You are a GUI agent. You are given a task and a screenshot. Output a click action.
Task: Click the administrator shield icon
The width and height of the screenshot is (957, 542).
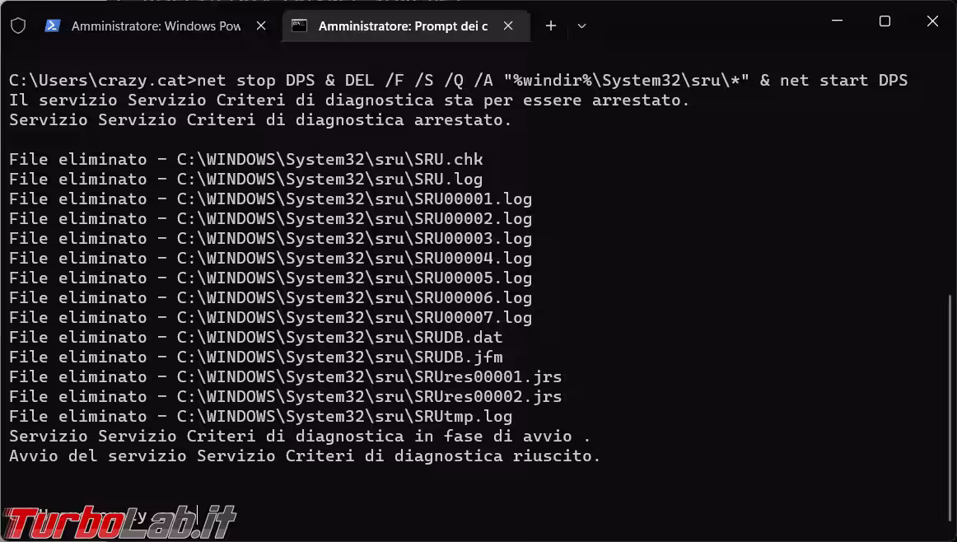pyautogui.click(x=18, y=26)
